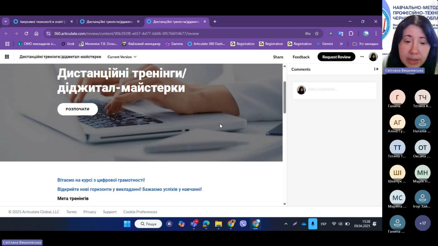Click the profile avatar in header
The width and height of the screenshot is (438, 246).
(373, 57)
